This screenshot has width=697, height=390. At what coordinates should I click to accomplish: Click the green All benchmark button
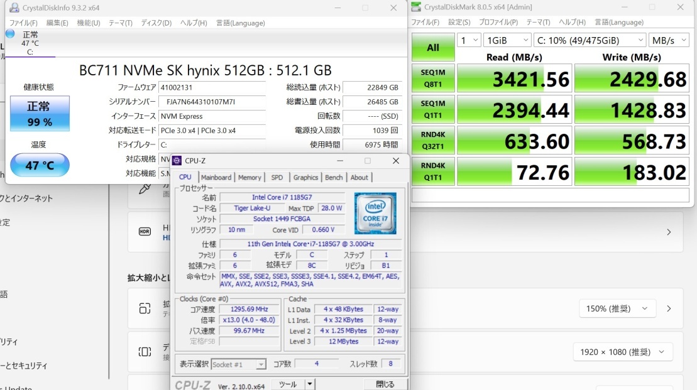tap(433, 47)
